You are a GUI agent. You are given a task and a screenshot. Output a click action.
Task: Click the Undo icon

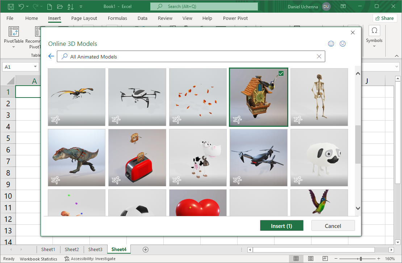(x=21, y=6)
